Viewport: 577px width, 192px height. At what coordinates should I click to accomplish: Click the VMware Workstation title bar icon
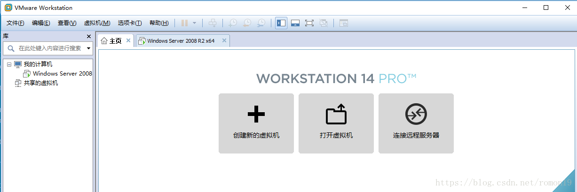(x=8, y=8)
